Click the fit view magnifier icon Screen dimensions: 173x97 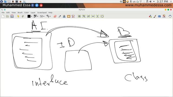tap(84, 16)
